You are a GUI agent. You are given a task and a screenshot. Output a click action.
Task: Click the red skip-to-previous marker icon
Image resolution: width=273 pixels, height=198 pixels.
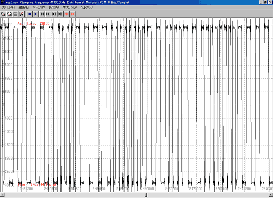(x=67, y=14)
